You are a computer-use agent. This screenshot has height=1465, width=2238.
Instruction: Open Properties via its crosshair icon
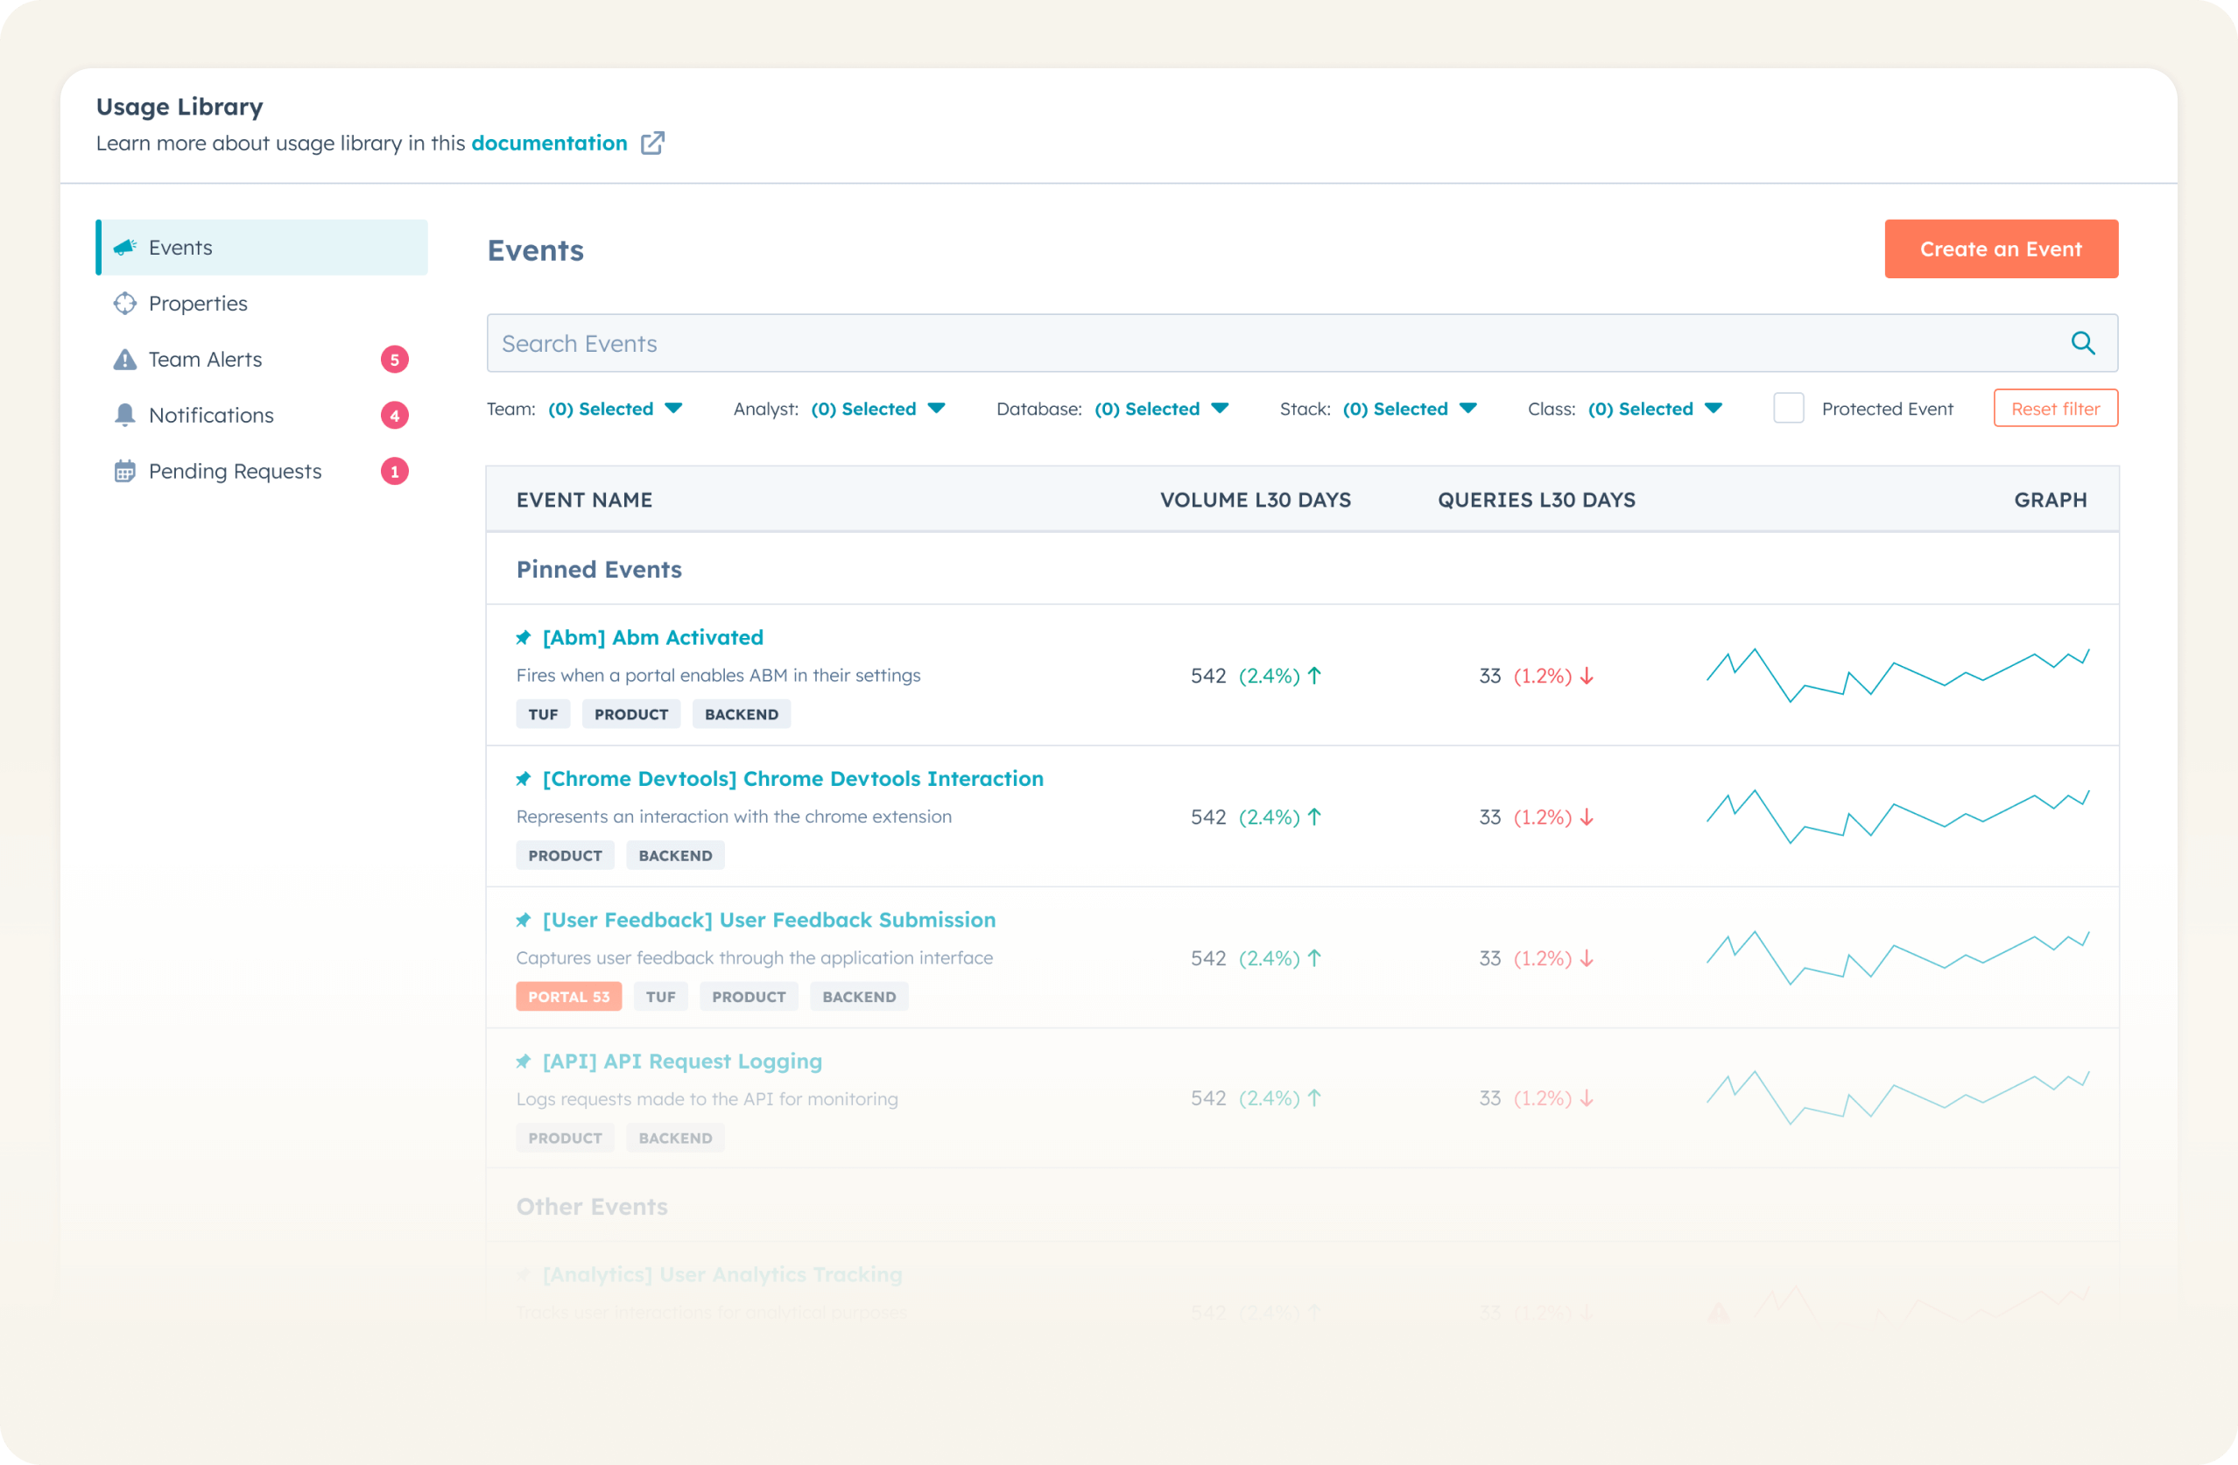pyautogui.click(x=125, y=303)
